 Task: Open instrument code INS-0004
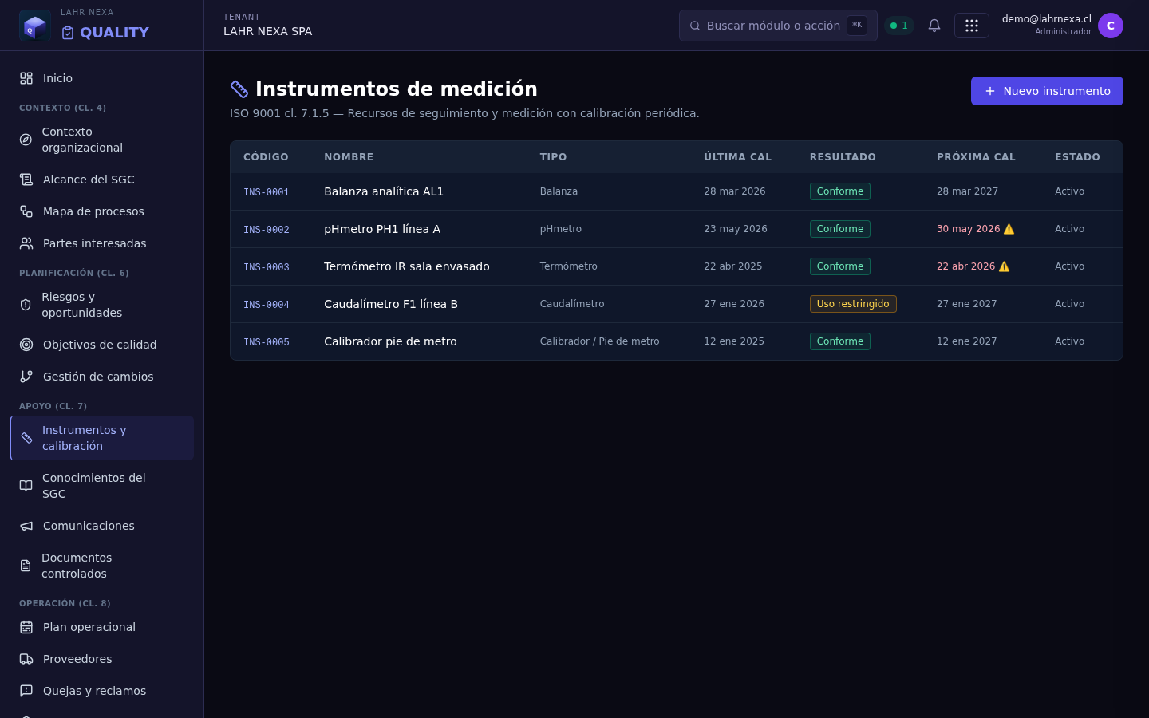[x=267, y=305]
